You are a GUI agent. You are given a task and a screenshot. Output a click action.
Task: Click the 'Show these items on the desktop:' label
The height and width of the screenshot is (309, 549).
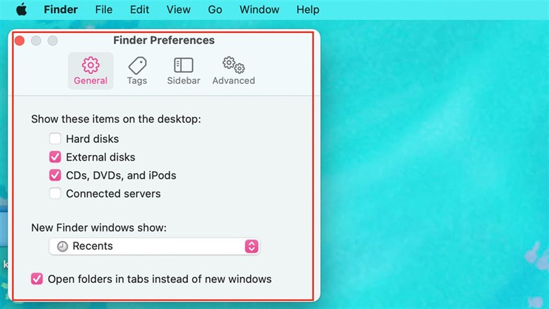(116, 119)
